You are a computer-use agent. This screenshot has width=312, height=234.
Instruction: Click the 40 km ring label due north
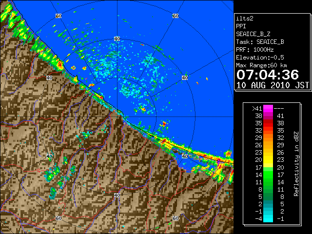117,39
